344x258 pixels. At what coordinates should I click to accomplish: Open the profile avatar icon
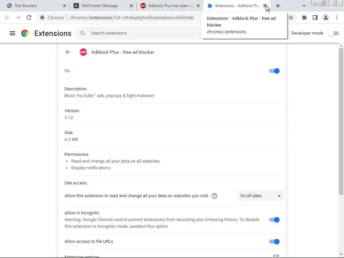(x=326, y=17)
